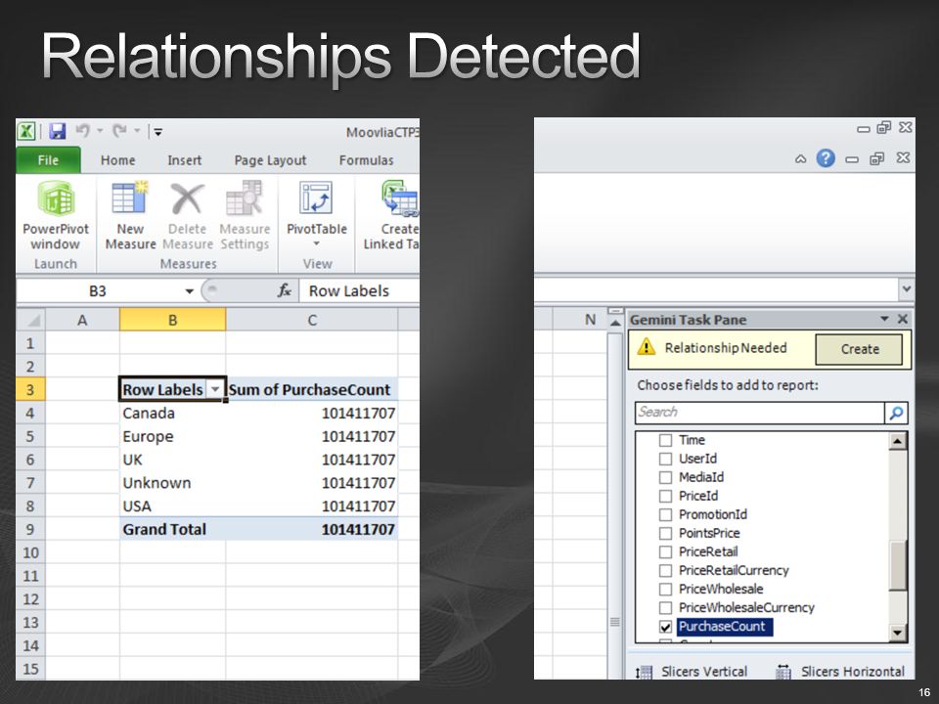Open the Undo history dropdown arrow
Screen dimensions: 939x704
pos(100,130)
